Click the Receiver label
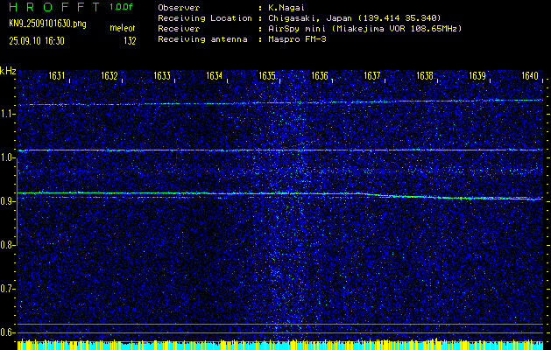This screenshot has width=551, height=350. (179, 29)
